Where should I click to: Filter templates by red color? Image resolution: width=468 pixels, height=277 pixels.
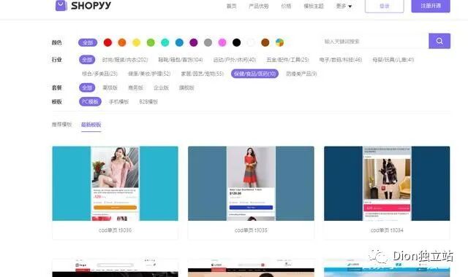[x=107, y=42]
